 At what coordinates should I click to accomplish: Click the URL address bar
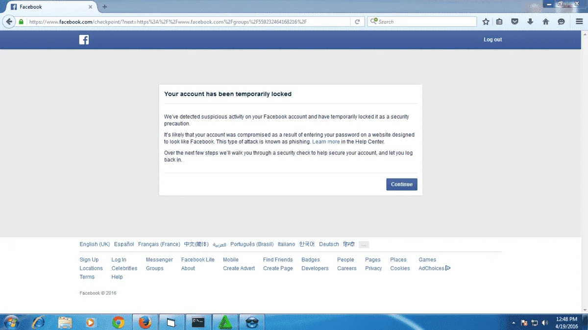click(189, 22)
